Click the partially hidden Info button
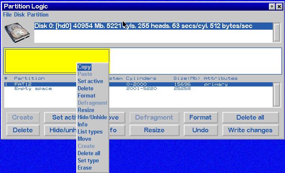Image resolution: width=285 pixels, height=173 pixels. [x=117, y=130]
